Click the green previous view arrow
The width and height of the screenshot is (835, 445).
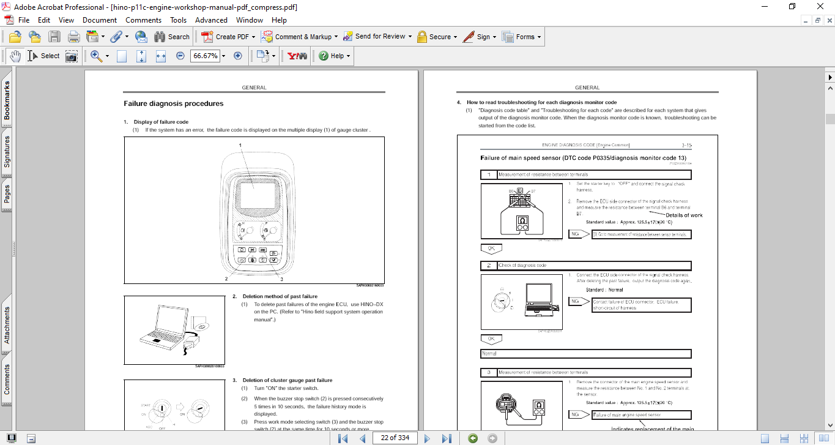(x=472, y=438)
